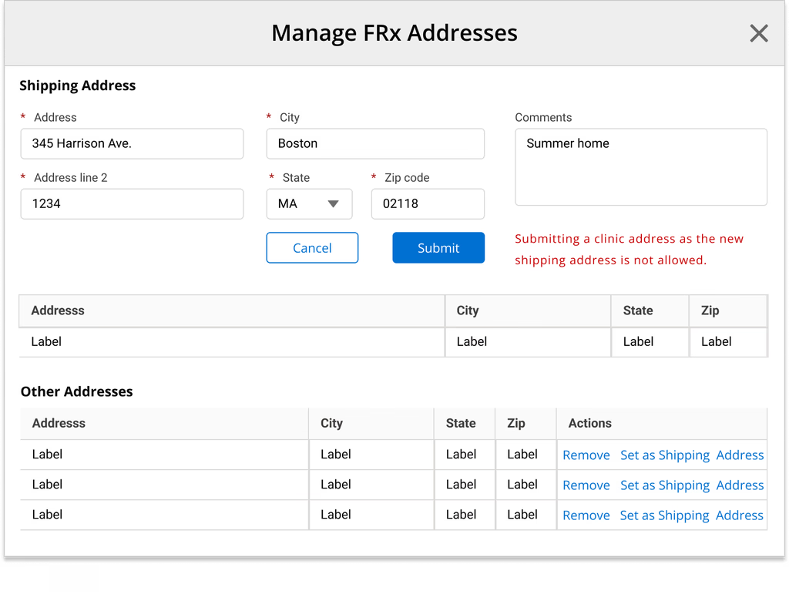
Task: Click the Address line 2 field showing 1234
Action: point(132,203)
